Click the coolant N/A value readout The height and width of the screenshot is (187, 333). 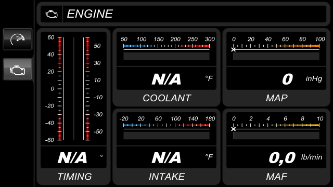pos(166,78)
